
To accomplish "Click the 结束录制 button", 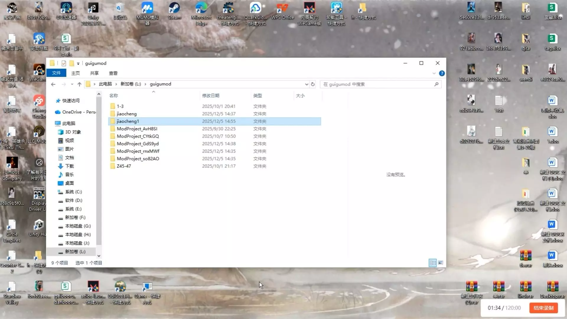I will [543, 308].
